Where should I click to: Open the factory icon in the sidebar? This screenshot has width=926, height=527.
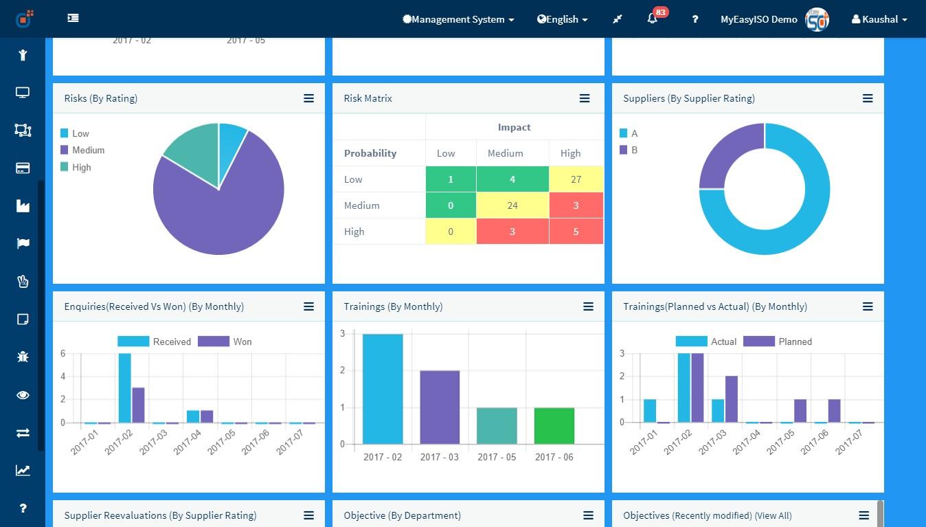point(23,205)
